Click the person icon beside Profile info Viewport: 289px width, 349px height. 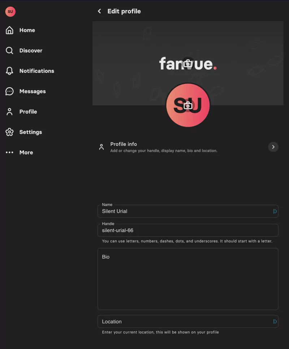point(102,147)
